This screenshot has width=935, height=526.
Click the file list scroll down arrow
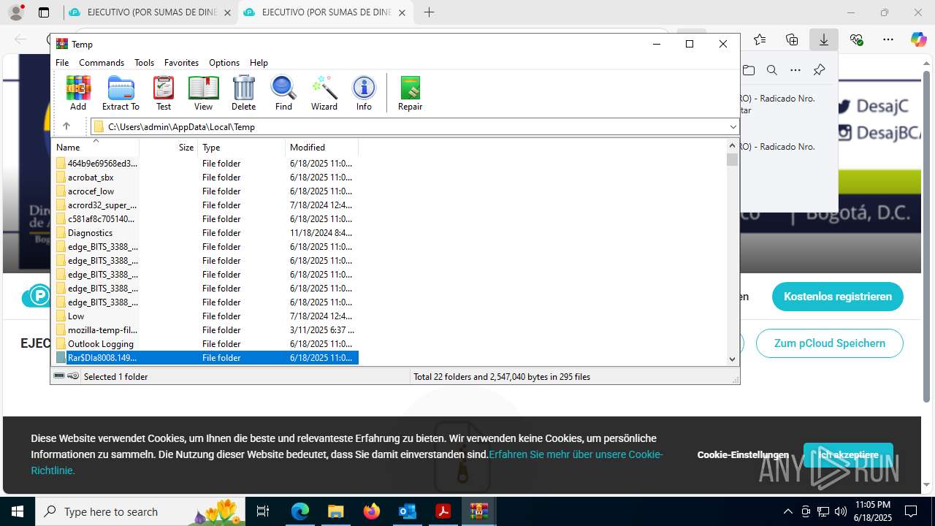pos(732,359)
